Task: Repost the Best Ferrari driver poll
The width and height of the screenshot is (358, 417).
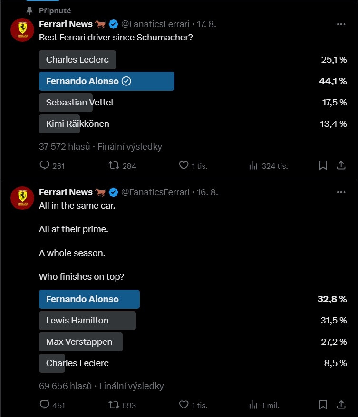Action: coord(123,165)
